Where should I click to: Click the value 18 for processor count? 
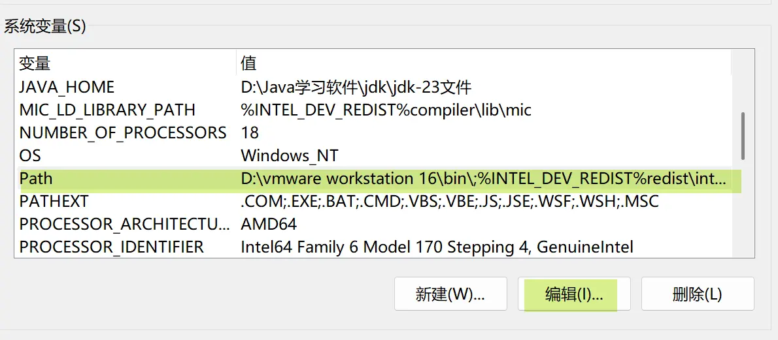click(x=250, y=133)
